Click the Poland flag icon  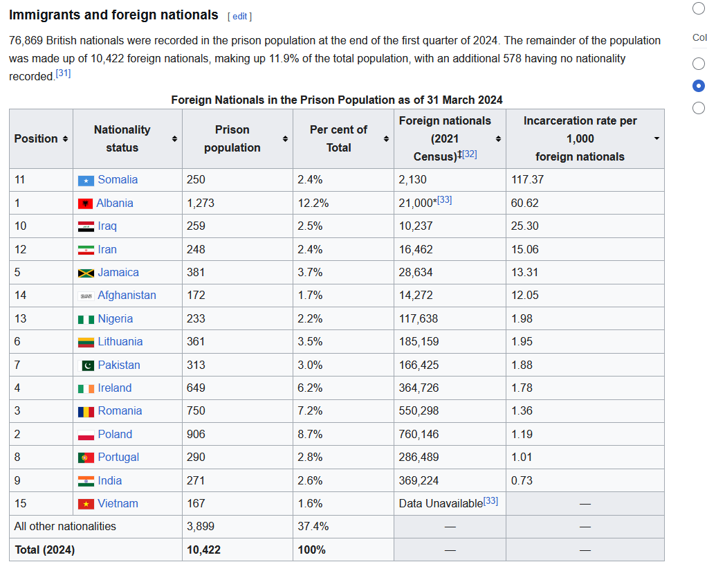86,435
